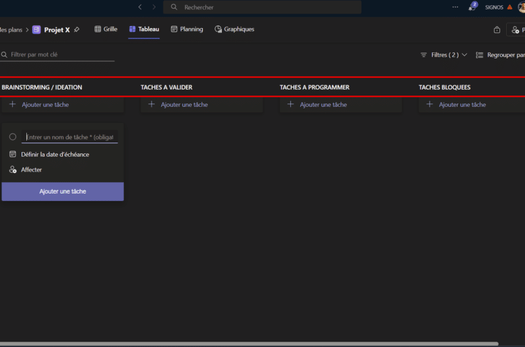Go back with the left arrow
The width and height of the screenshot is (525, 347).
pyautogui.click(x=140, y=7)
